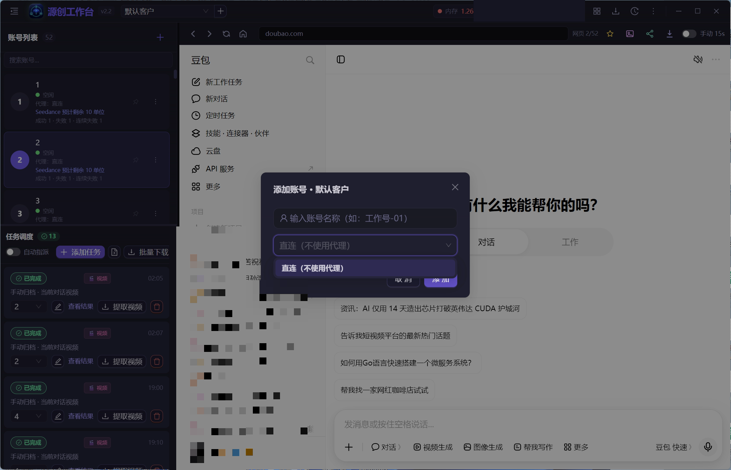731x470 pixels.
Task: Click the doubao.com address bar
Action: 413,34
